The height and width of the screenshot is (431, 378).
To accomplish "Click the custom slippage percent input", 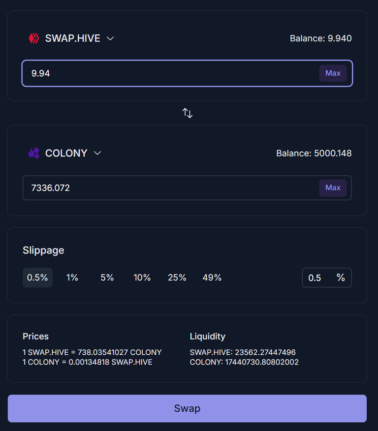I will (327, 277).
